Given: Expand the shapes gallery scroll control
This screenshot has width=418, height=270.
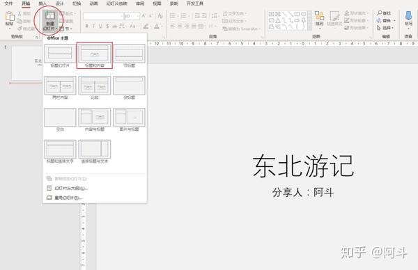Looking at the screenshot, I should [x=309, y=27].
